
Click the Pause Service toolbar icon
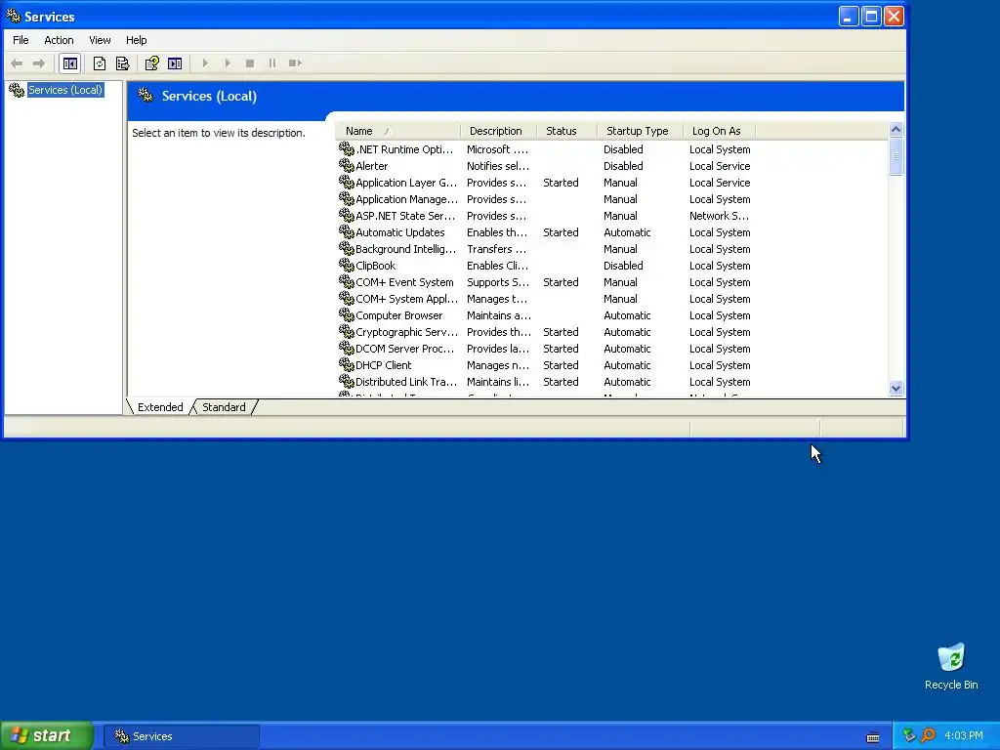coord(272,63)
